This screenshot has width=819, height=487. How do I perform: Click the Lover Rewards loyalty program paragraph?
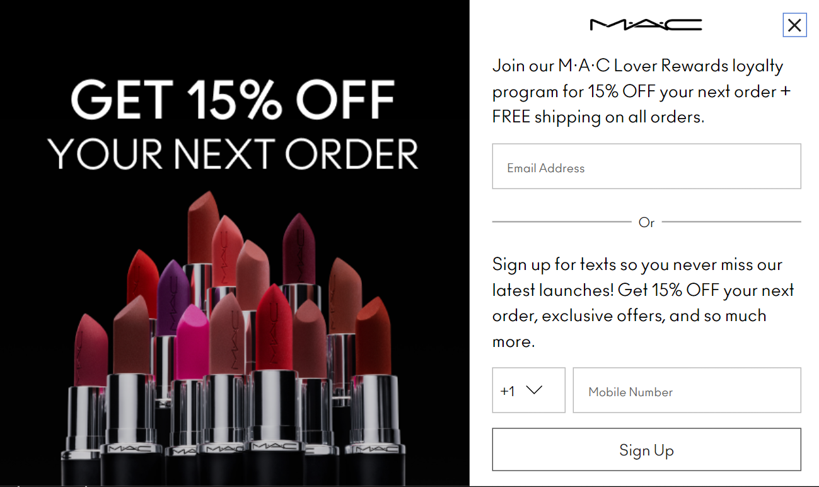pos(642,91)
